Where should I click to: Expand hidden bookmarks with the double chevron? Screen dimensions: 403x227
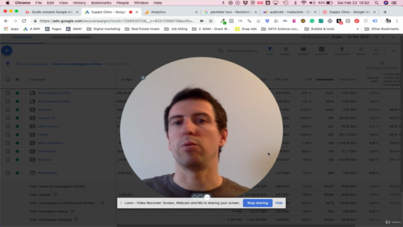pyautogui.click(x=358, y=29)
